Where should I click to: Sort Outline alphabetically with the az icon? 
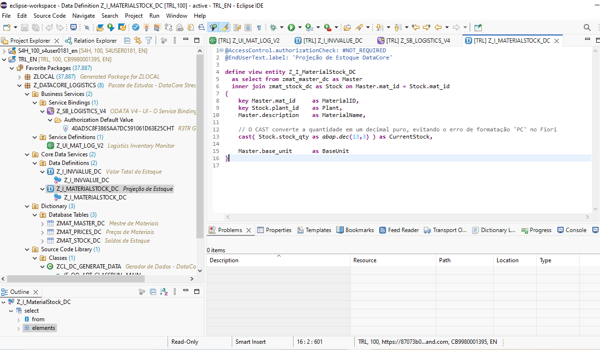164,292
